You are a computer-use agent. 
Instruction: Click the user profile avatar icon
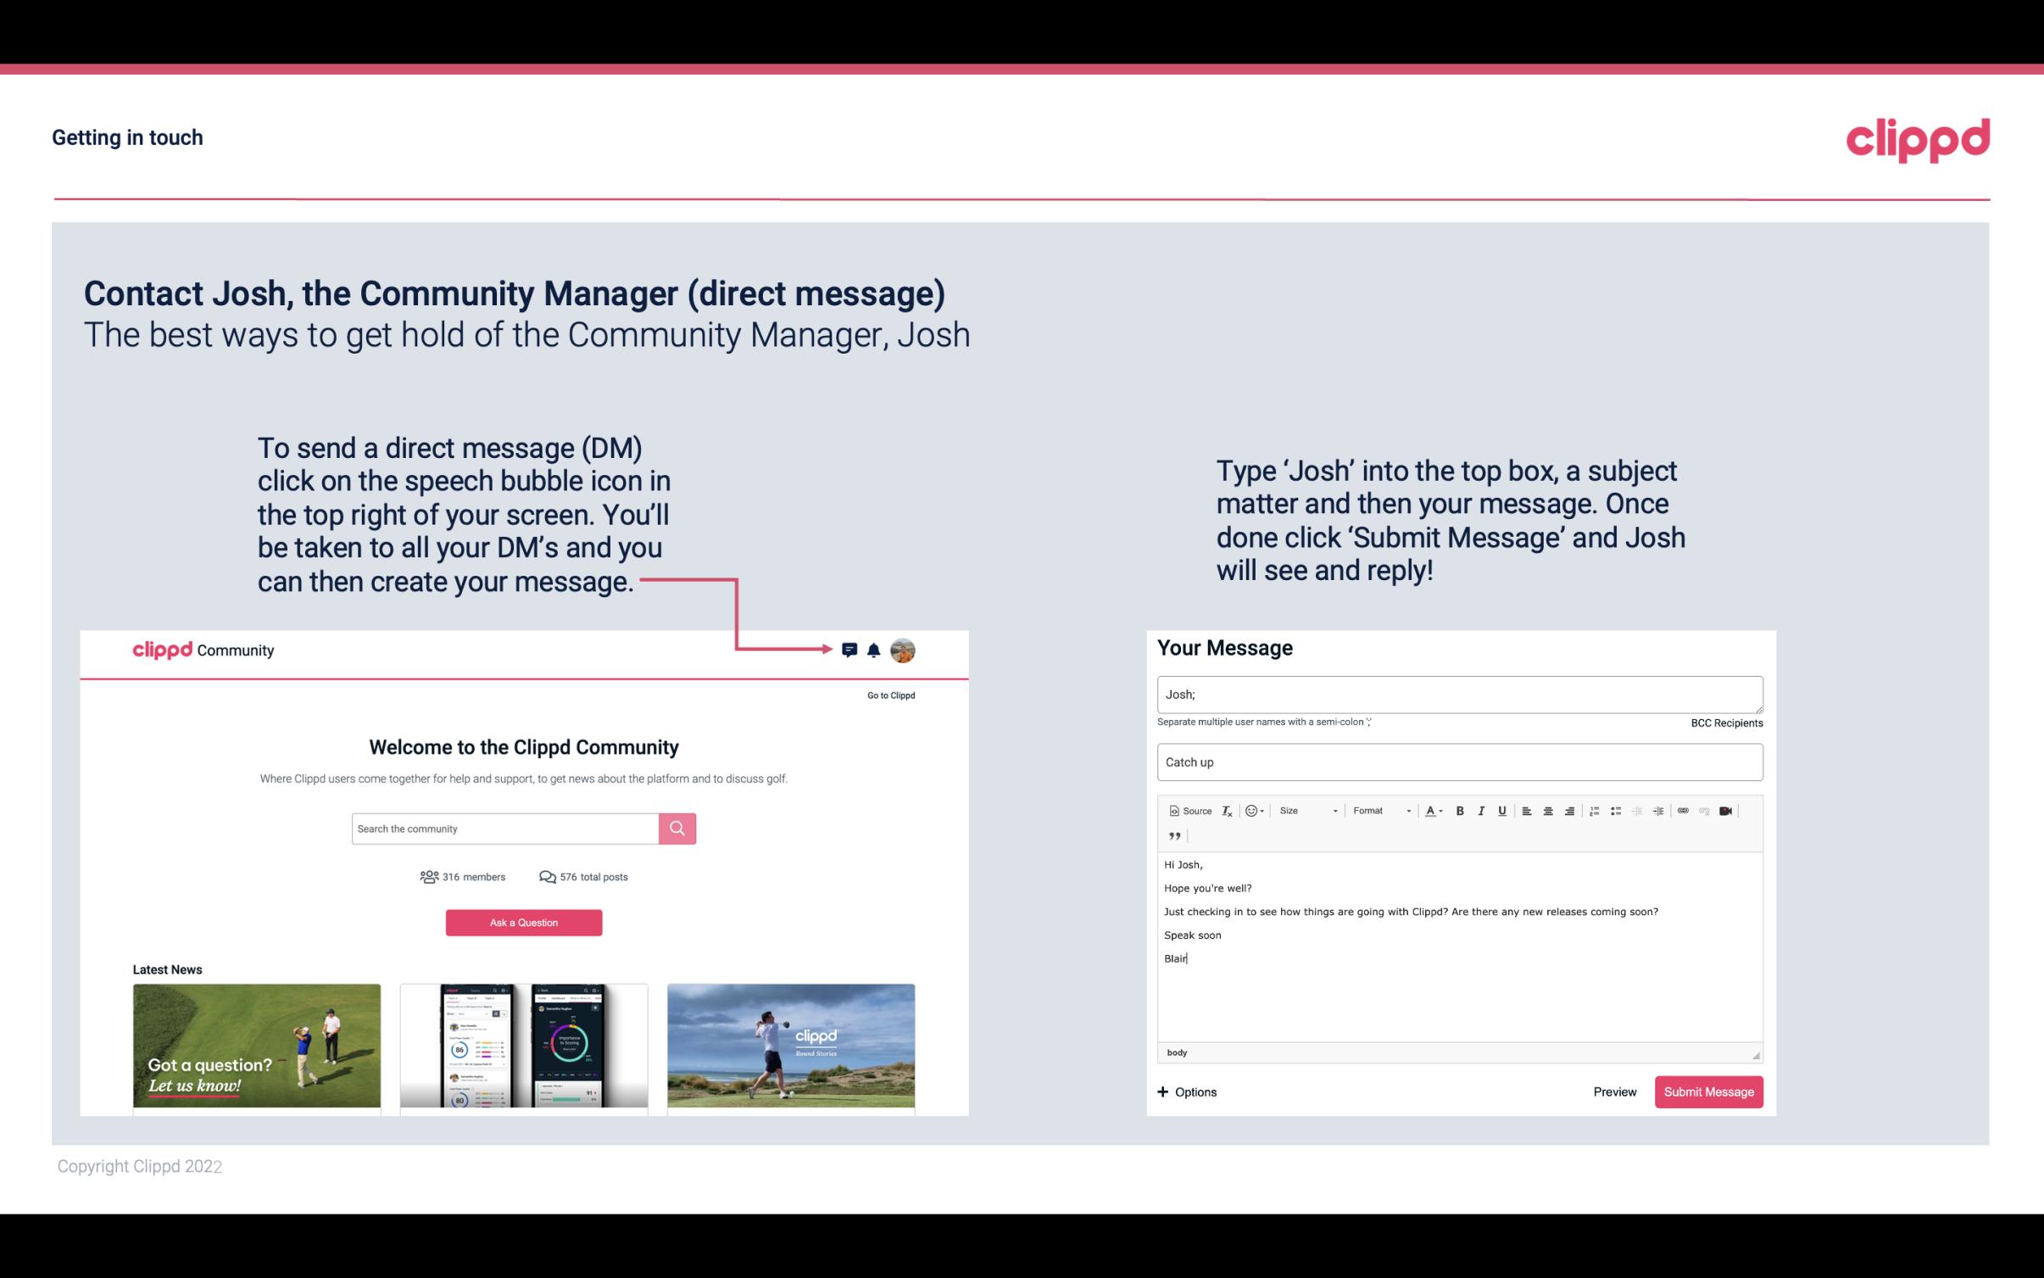(x=904, y=650)
